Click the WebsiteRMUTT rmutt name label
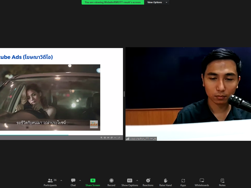251x188 pixels. (x=143, y=139)
